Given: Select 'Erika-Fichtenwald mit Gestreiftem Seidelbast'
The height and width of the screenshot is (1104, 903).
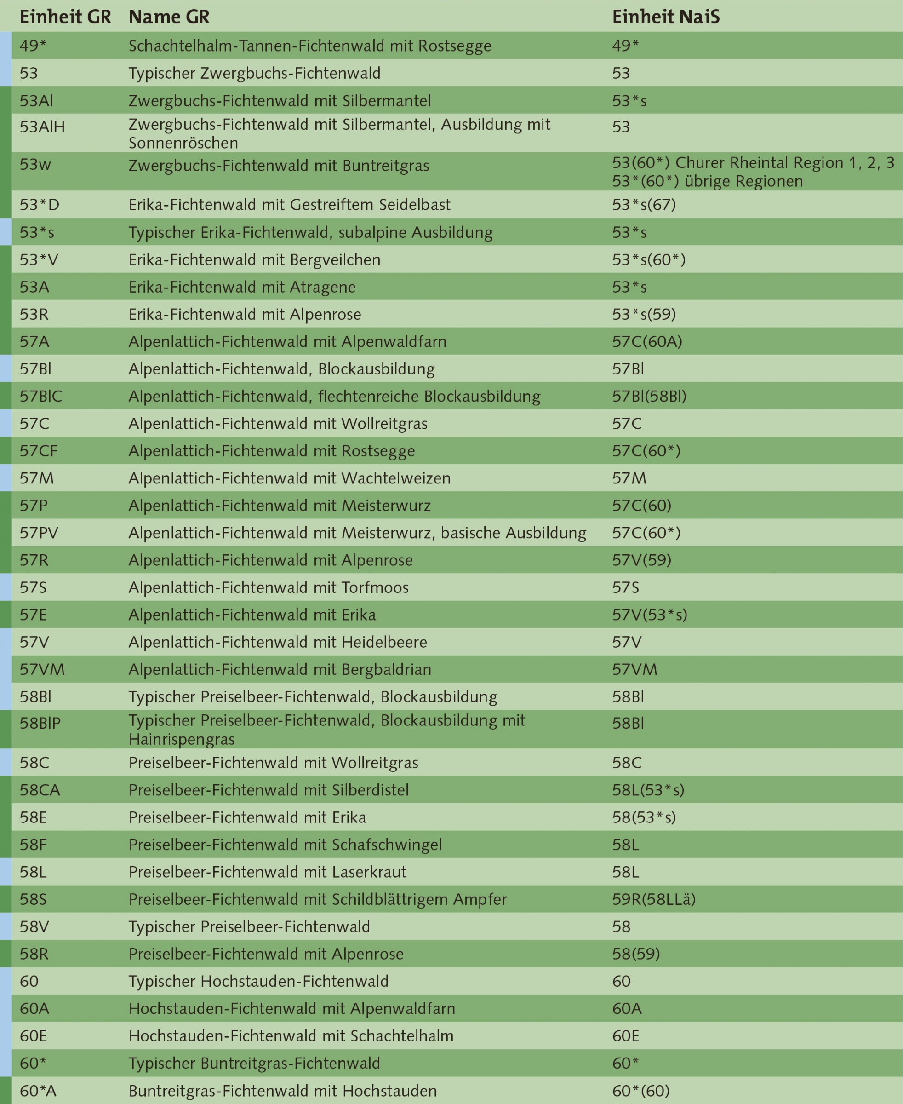Looking at the screenshot, I should tap(290, 205).
